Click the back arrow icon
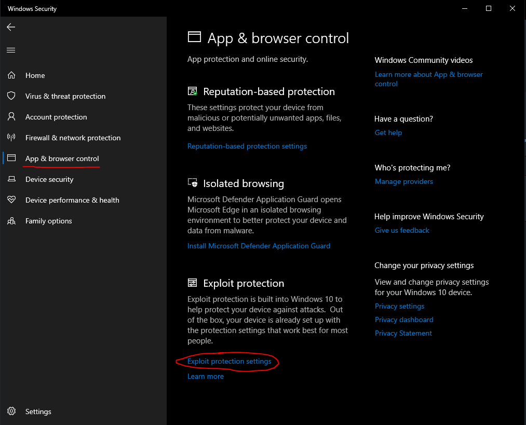This screenshot has height=425, width=526. pyautogui.click(x=11, y=27)
